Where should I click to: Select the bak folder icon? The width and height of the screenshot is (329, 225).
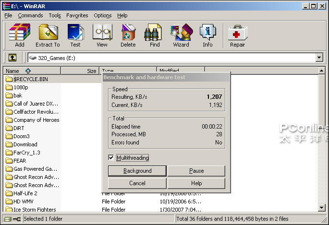(9, 95)
